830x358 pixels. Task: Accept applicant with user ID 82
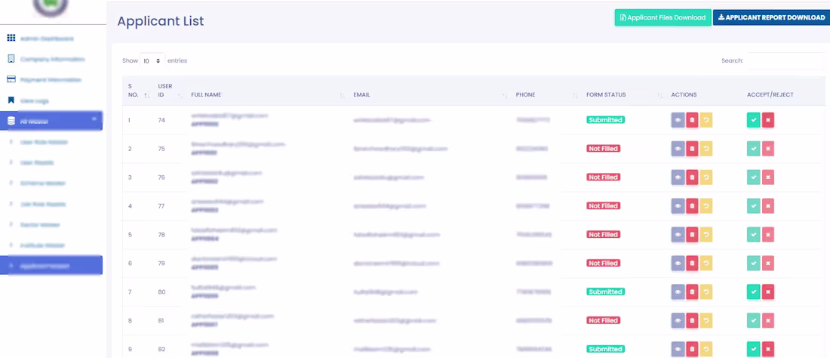pyautogui.click(x=754, y=349)
